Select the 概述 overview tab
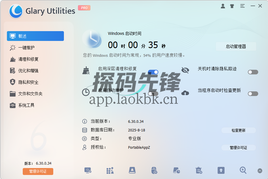Viewport: 268px width, 179px height. click(x=35, y=36)
